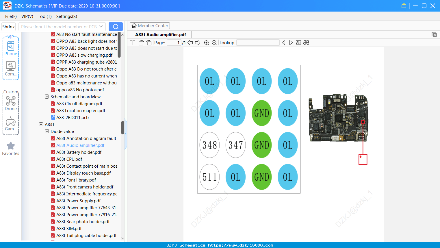Open A83t Intermediate frequency file

(87, 194)
